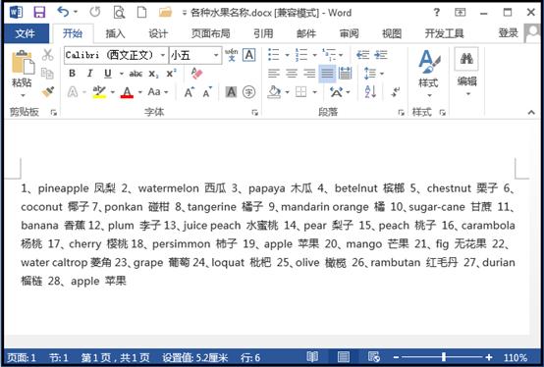Toggle Strikethrough formatting
Viewport: 544px width, 367px height.
(x=136, y=74)
